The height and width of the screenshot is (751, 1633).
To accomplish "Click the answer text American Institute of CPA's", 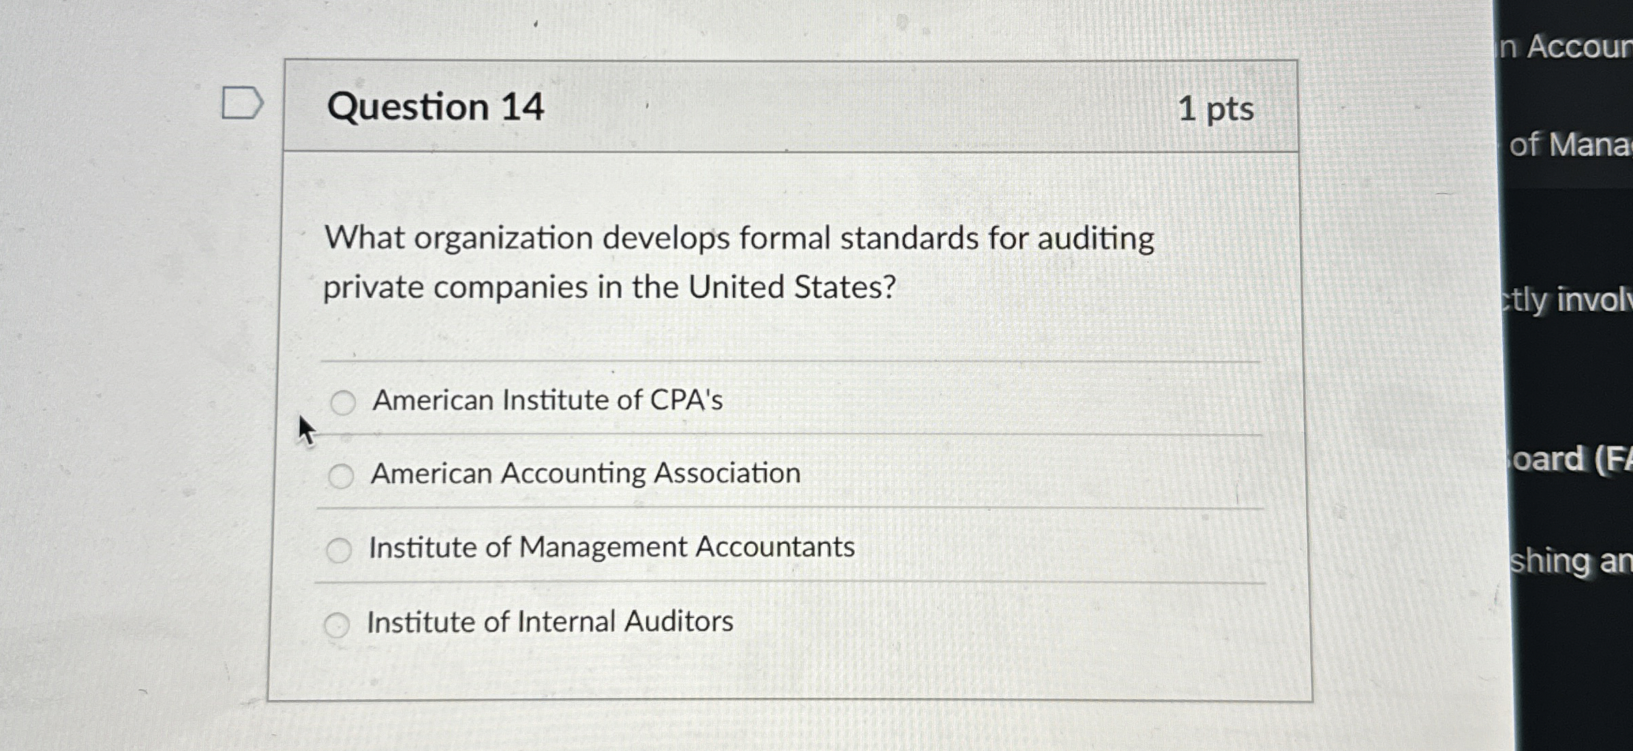I will click(547, 401).
